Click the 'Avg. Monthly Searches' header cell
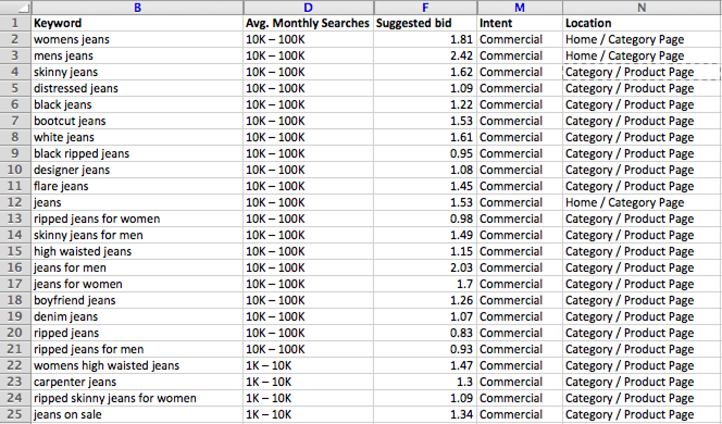 coord(308,23)
